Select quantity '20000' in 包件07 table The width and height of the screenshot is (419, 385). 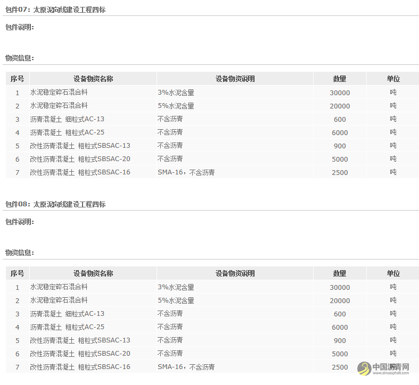(340, 106)
